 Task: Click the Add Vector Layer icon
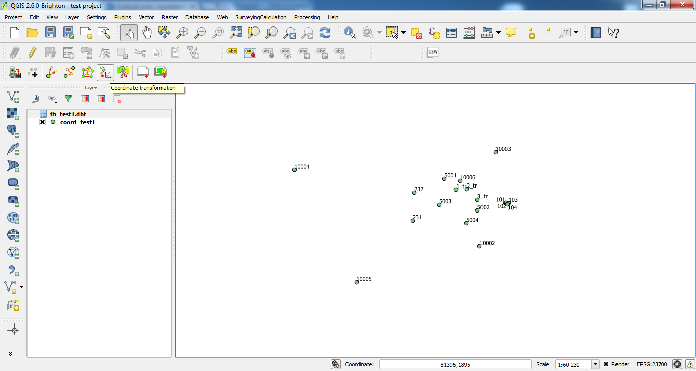[x=13, y=95]
